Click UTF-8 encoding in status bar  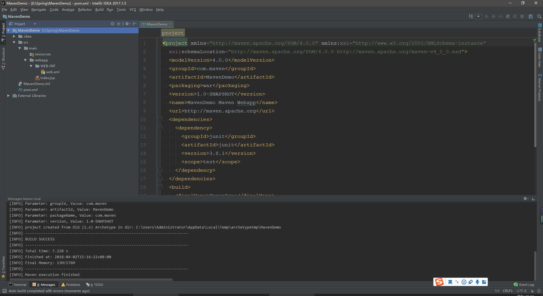pos(522,291)
